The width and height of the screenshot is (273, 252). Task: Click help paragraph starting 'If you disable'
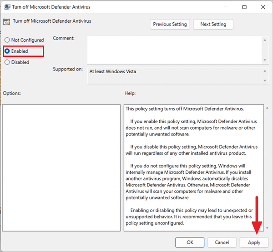192,150
